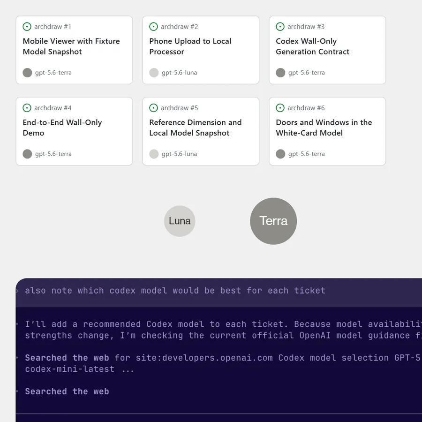The width and height of the screenshot is (422, 422).
Task: Click the light luna avatar on archdraw #2 card
Action: 154,73
